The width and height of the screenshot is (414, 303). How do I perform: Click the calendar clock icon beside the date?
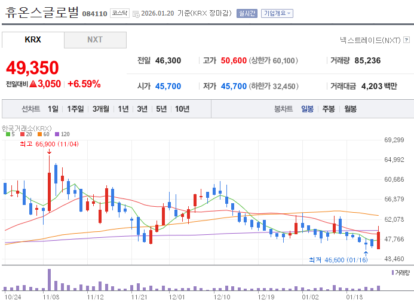[136, 14]
